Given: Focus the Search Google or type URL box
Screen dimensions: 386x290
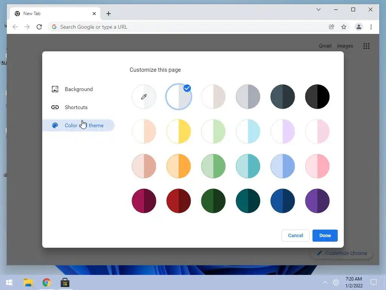Looking at the screenshot, I should pos(188,27).
